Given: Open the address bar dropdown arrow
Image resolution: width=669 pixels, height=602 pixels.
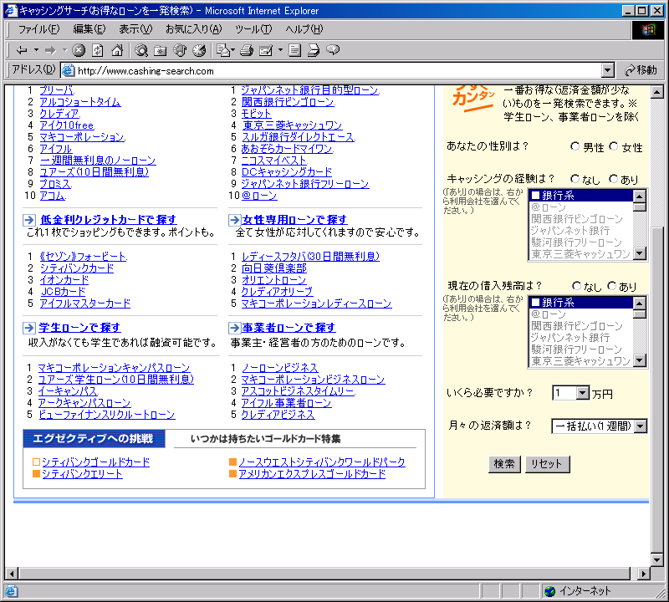Looking at the screenshot, I should click(608, 70).
